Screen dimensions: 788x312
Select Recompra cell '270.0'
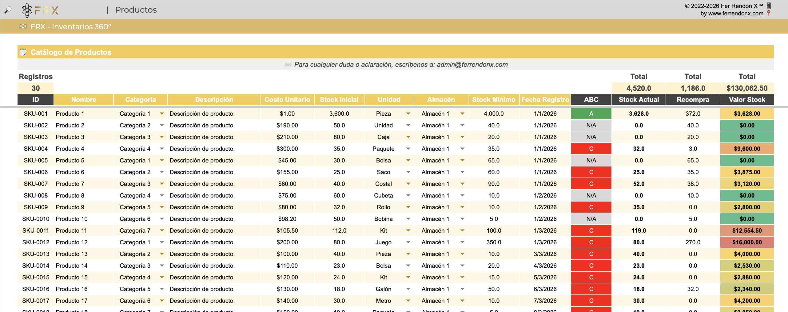[x=693, y=242]
